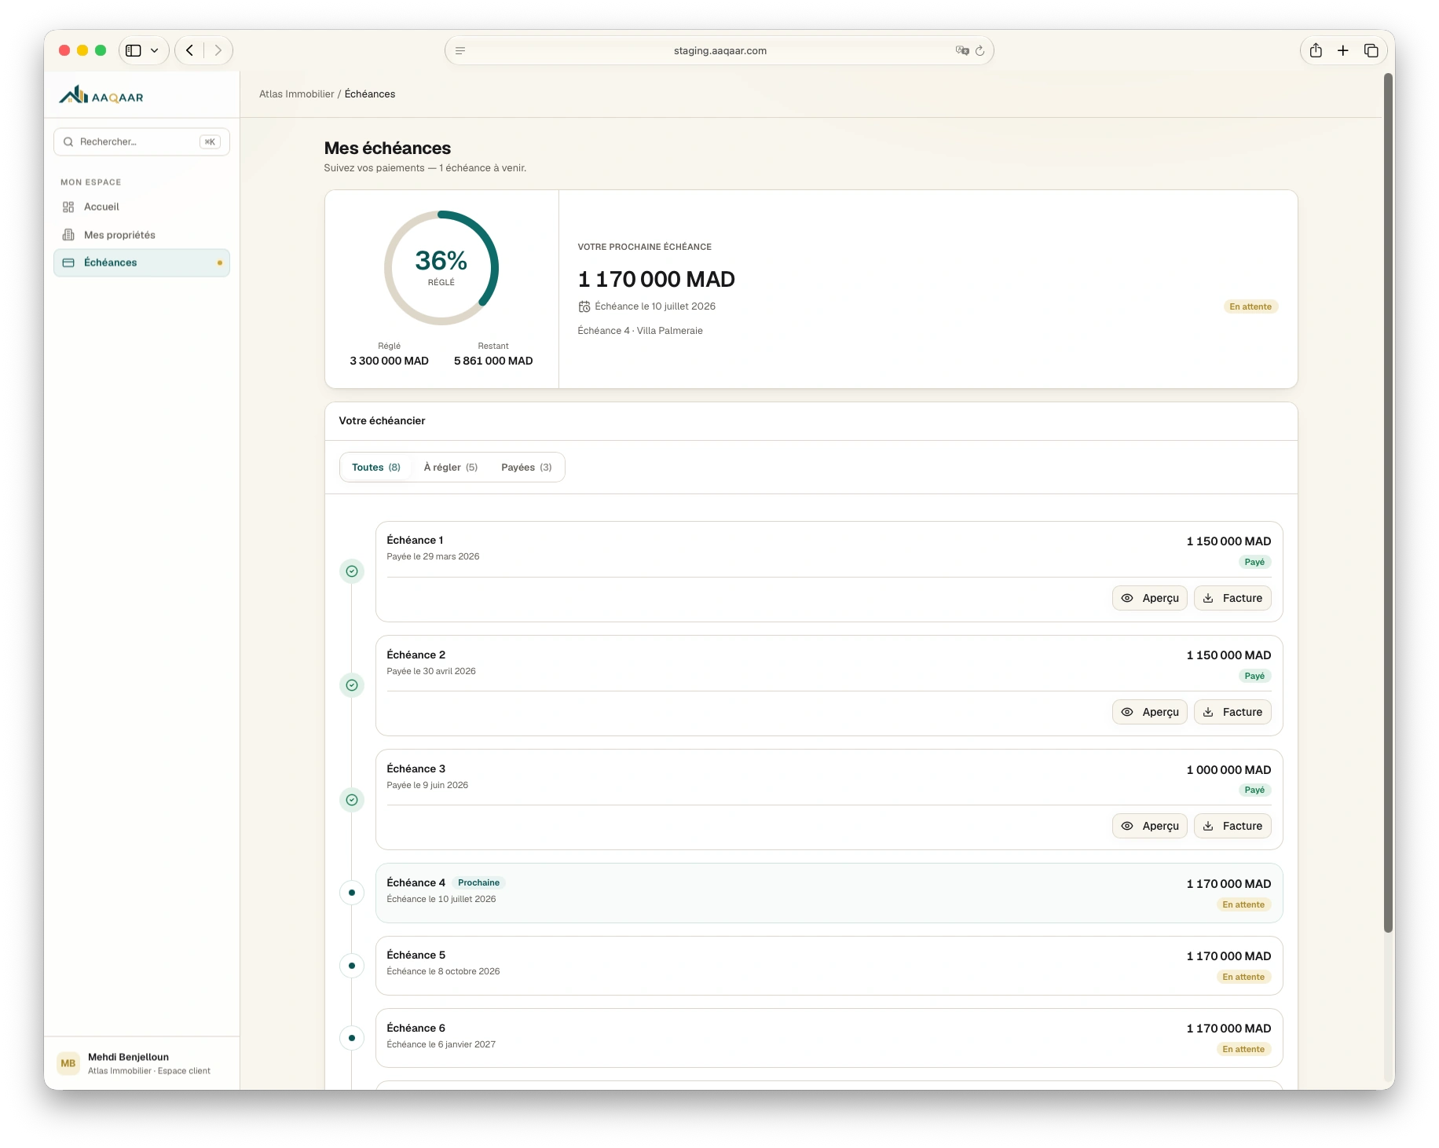1439x1148 pixels.
Task: Click the green checkmark marker for Échéance 1
Action: tap(352, 571)
